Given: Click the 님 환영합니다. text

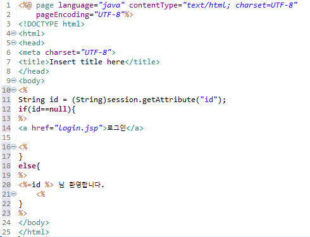Looking at the screenshot, I should tap(82, 185).
